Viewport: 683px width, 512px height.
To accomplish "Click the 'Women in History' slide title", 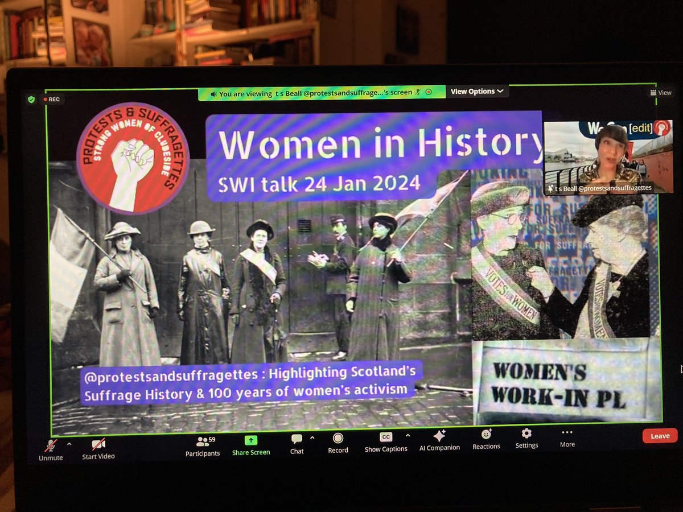I will pos(380,146).
